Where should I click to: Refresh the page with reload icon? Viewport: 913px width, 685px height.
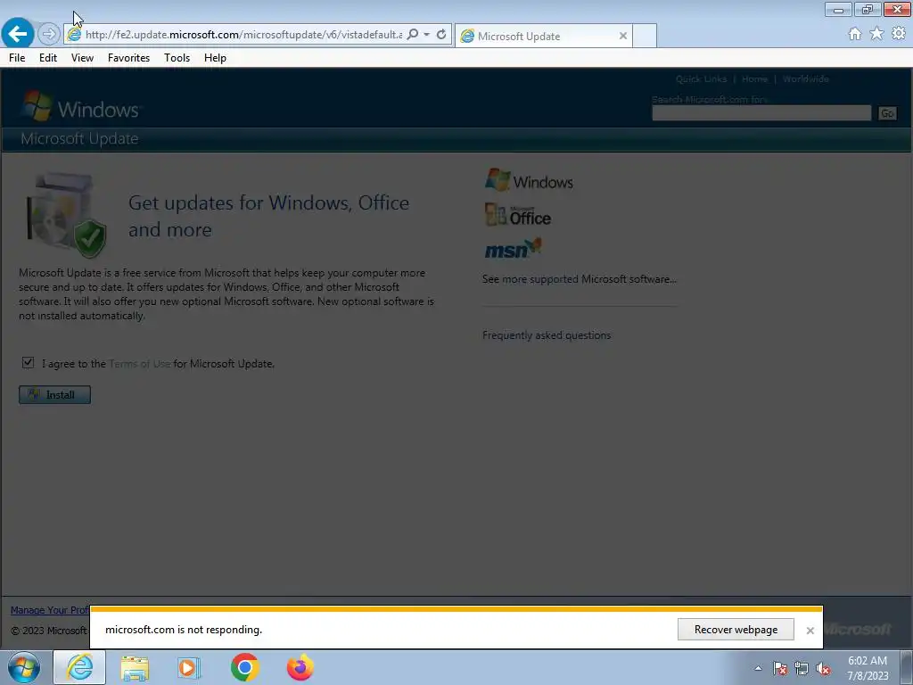pos(441,35)
